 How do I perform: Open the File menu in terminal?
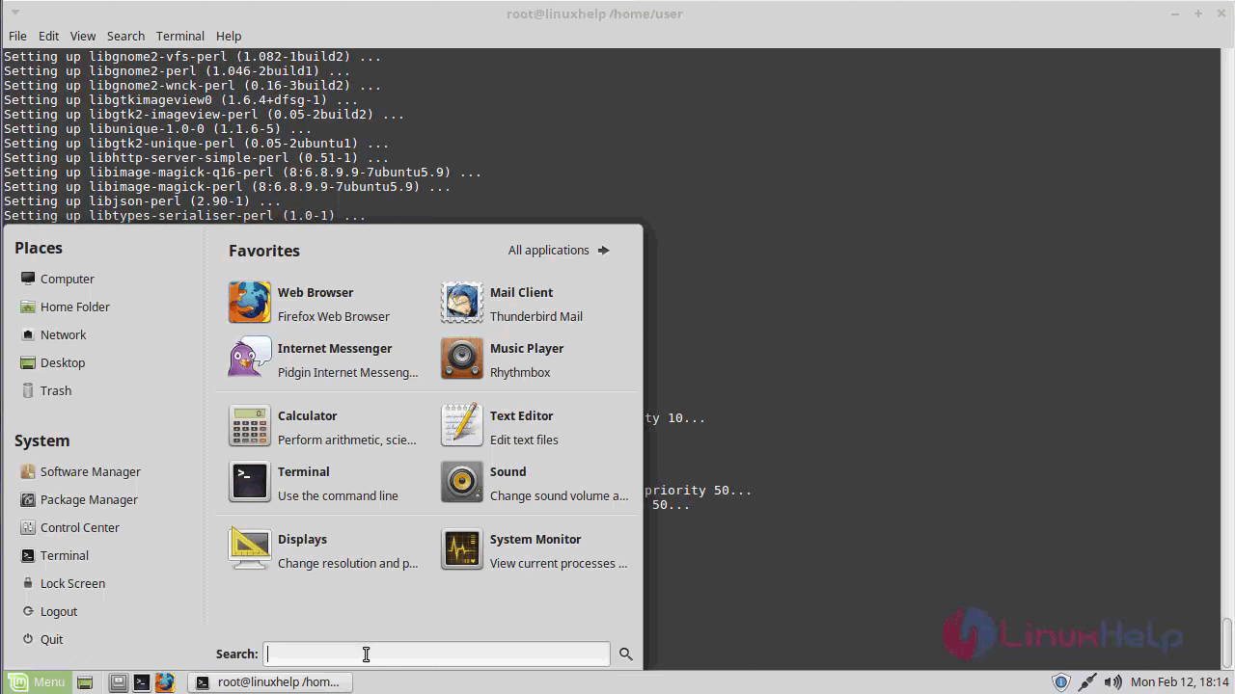[17, 36]
